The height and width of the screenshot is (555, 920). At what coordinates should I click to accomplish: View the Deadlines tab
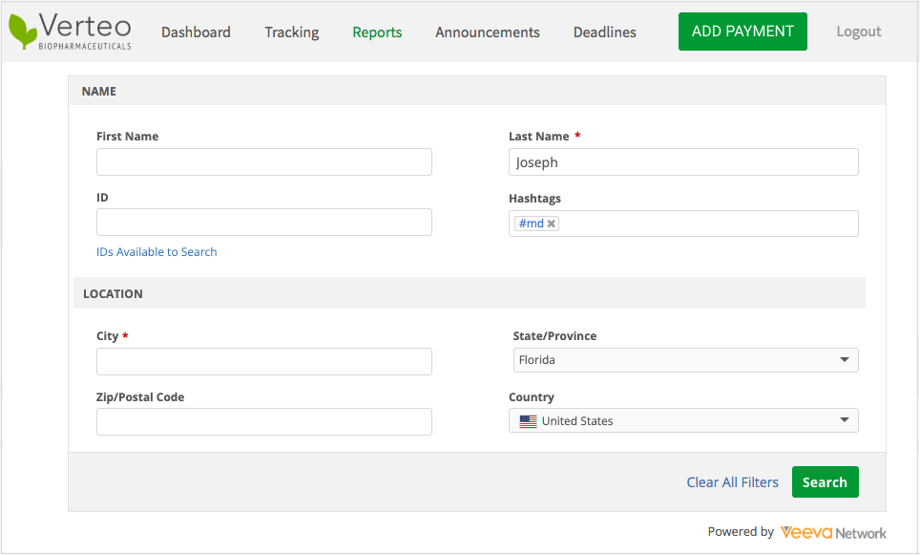click(605, 32)
